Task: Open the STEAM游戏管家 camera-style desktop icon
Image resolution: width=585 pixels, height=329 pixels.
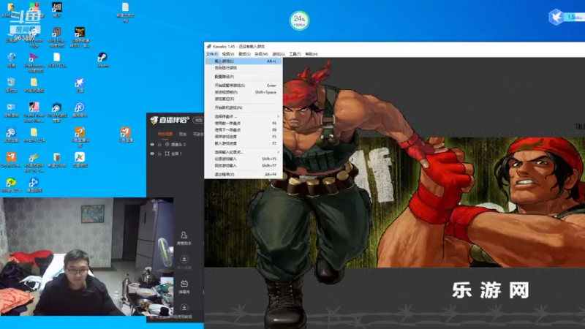Action: click(x=57, y=112)
